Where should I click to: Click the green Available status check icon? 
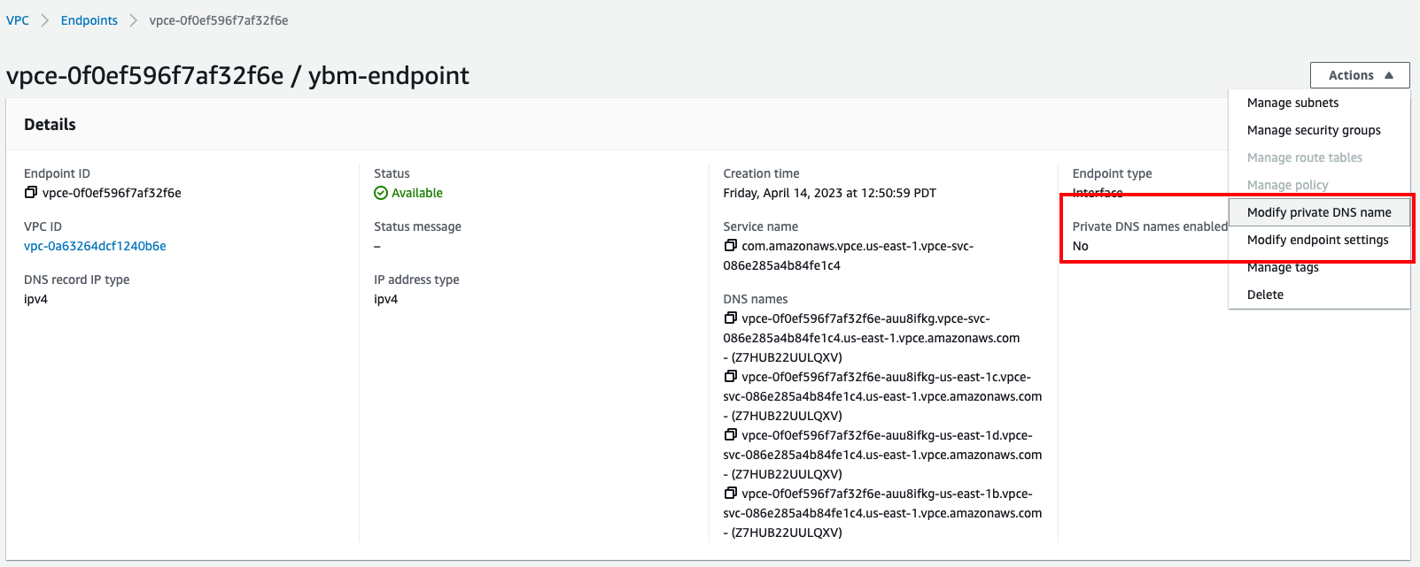click(x=381, y=192)
